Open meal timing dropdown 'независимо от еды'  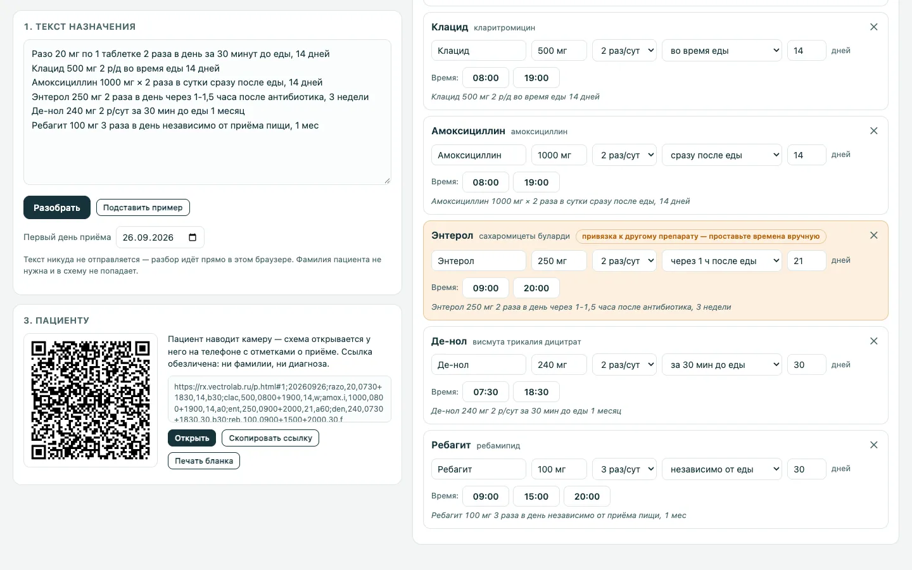(721, 469)
